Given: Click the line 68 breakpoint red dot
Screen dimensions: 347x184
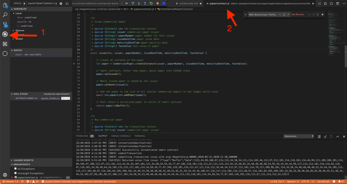Looking at the screenshot, I should (74, 63).
